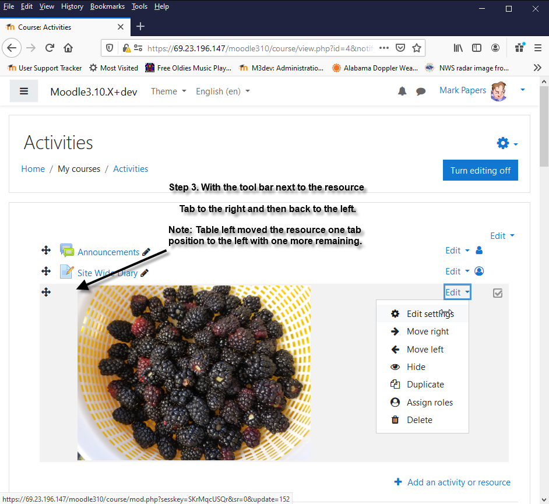Open Alabama Doppler Weather bookmark
The image size is (549, 504).
(375, 68)
